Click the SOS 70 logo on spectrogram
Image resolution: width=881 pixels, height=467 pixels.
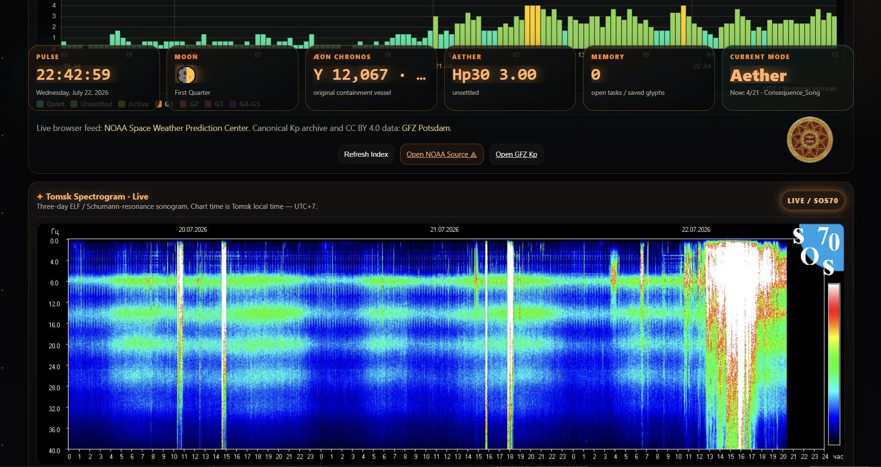click(x=819, y=251)
